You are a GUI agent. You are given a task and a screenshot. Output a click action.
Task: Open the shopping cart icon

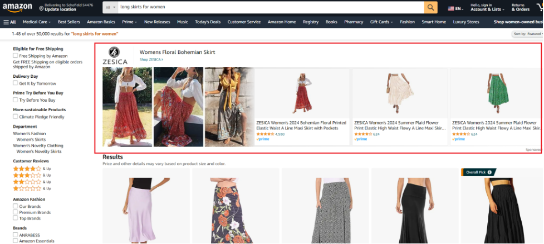(x=540, y=7)
